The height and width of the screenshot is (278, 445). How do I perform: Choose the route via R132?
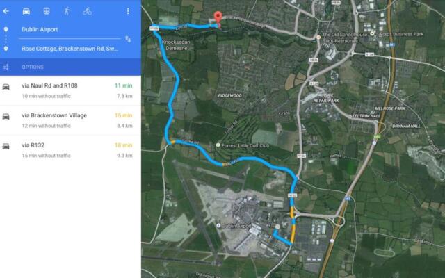coord(70,150)
